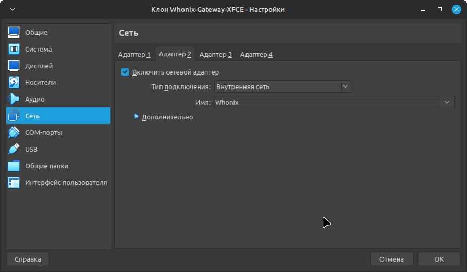Open the Аудио speaker icon
Viewport: 467px width, 272px height.
(x=14, y=99)
